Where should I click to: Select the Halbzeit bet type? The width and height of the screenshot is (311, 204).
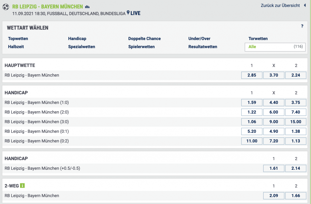pos(16,47)
